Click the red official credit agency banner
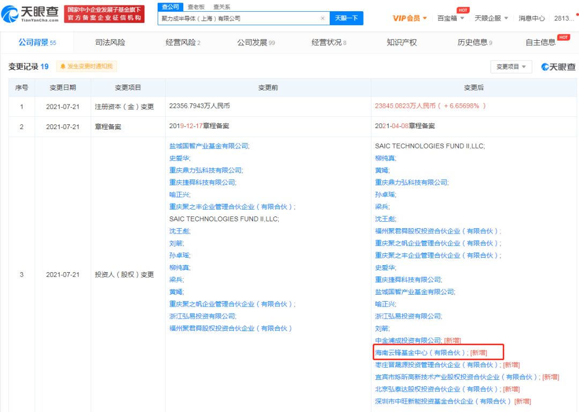579x412 pixels. coord(105,14)
